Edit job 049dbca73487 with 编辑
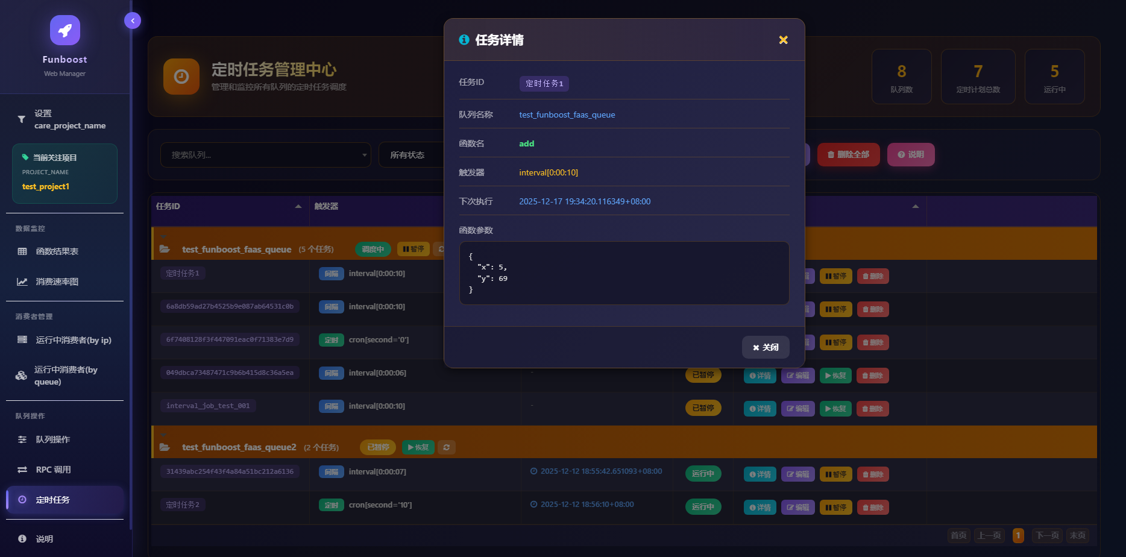 pyautogui.click(x=798, y=376)
